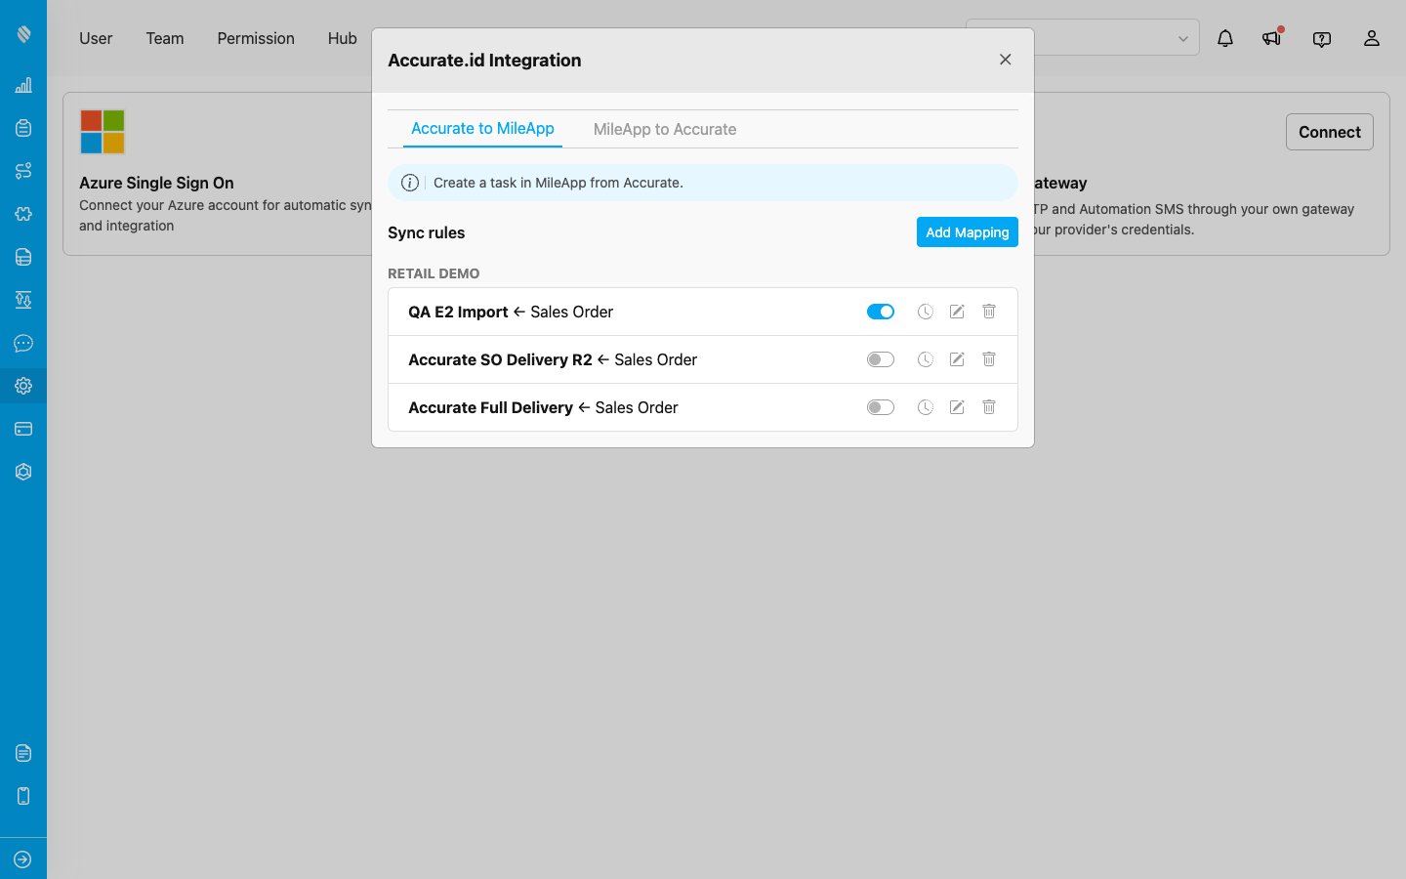Open the user profile icon

tap(1372, 38)
